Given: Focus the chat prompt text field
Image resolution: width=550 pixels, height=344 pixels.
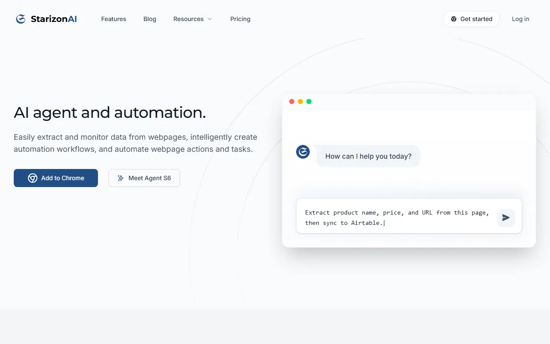Looking at the screenshot, I should (x=395, y=218).
